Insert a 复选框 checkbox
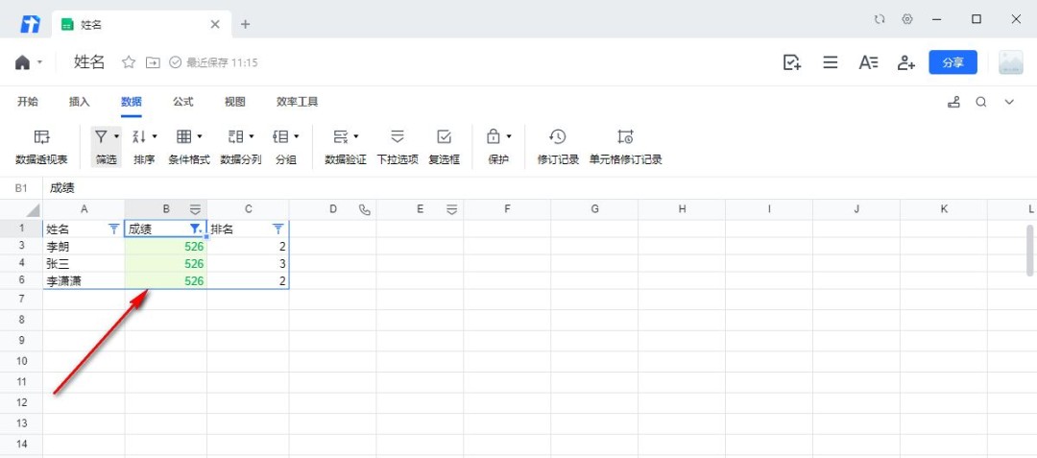Screen dimensions: 1037x458 (444, 147)
